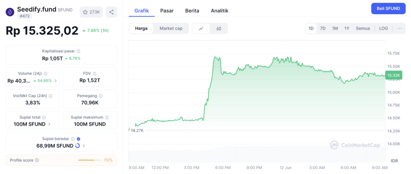Show info icon next to Suplai maksimum
The width and height of the screenshot is (411, 174).
point(107,118)
